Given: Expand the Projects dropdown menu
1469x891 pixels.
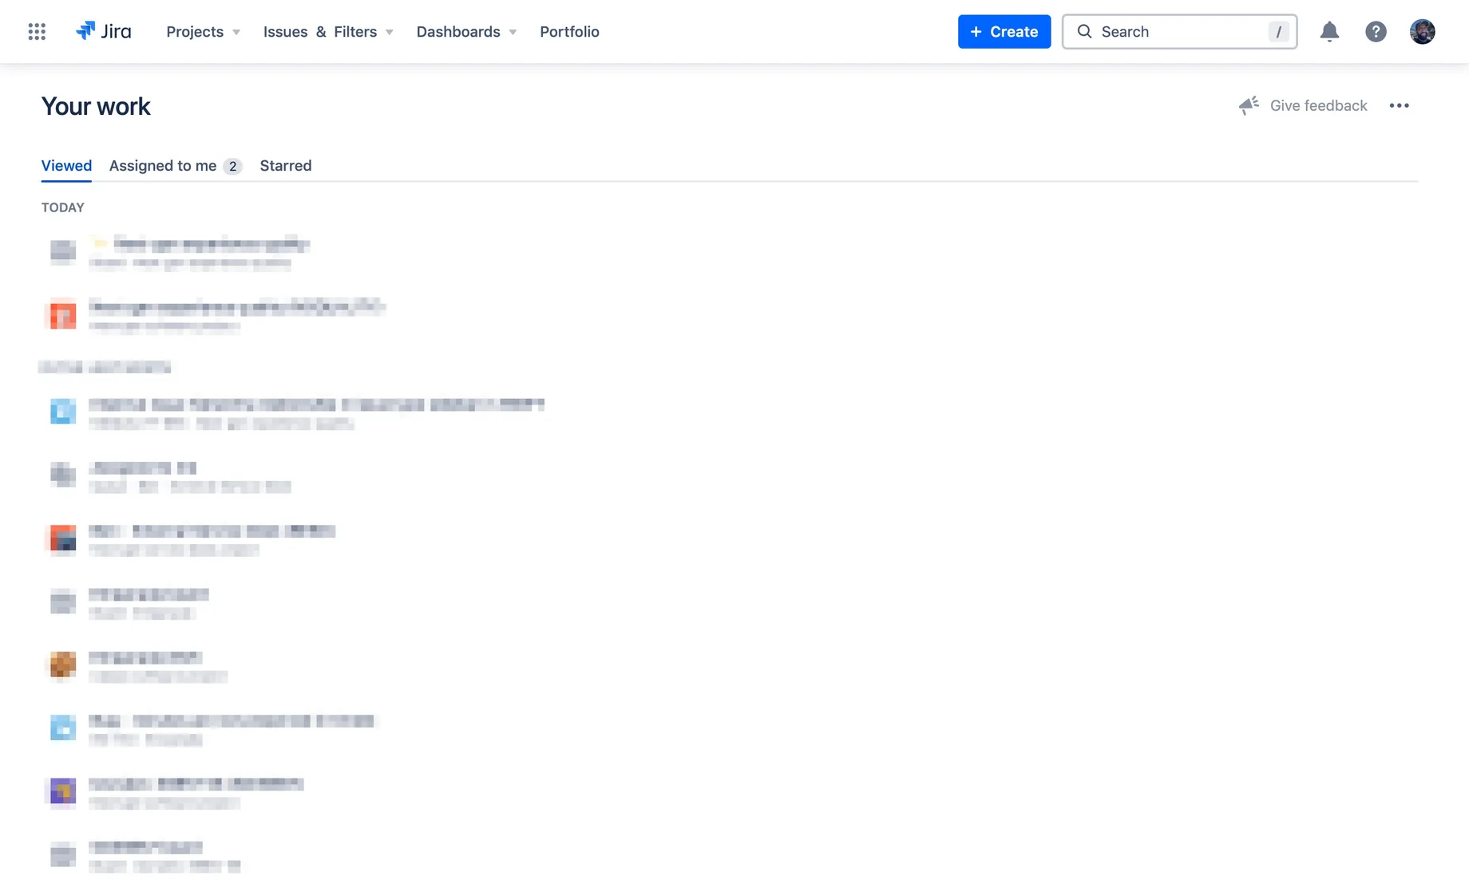Looking at the screenshot, I should point(204,32).
